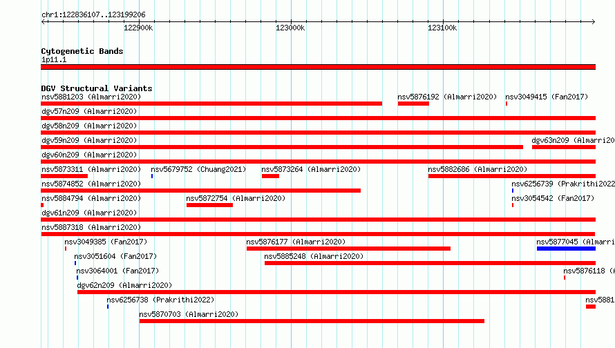Click the dgv63n209 variant label
The image size is (615, 348).
click(573, 140)
